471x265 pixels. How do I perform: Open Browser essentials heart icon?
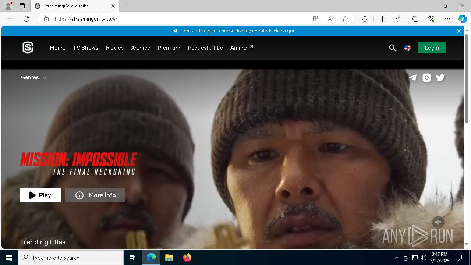pos(431,19)
